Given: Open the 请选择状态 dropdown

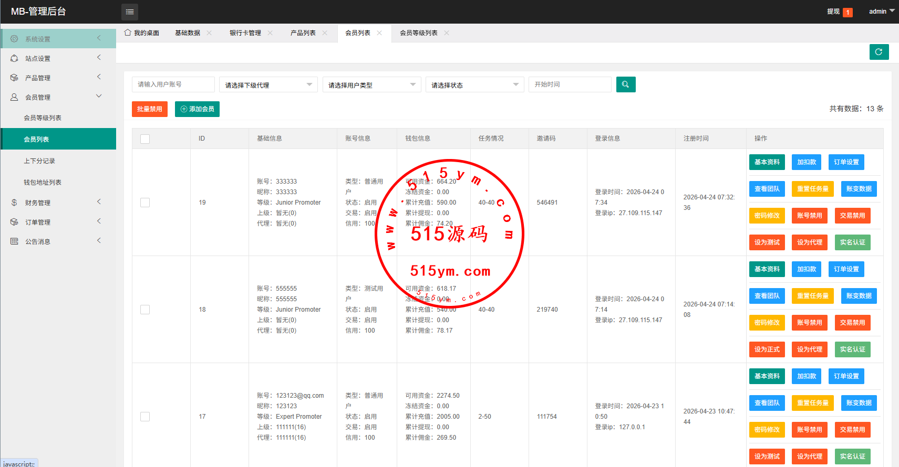Looking at the screenshot, I should (474, 85).
